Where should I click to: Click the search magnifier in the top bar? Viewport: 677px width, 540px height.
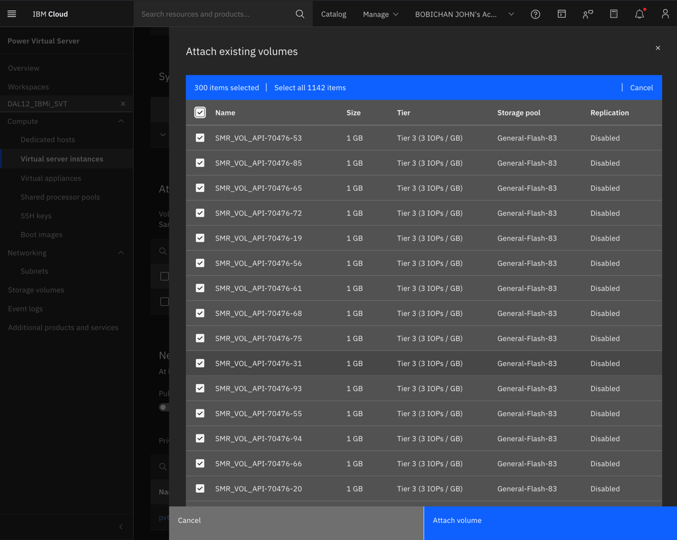click(300, 13)
